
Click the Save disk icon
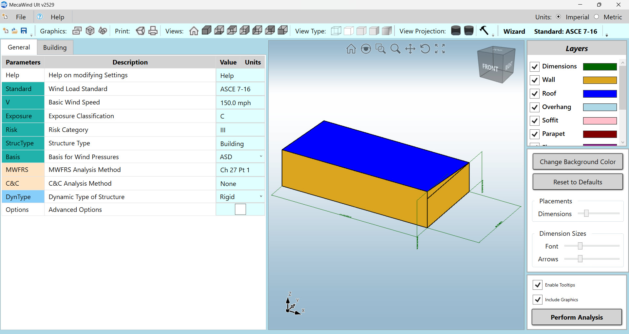(x=24, y=31)
